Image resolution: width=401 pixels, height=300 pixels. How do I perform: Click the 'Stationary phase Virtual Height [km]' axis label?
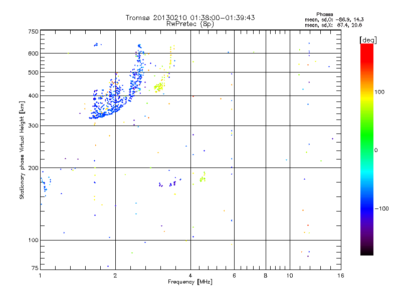pos(22,150)
